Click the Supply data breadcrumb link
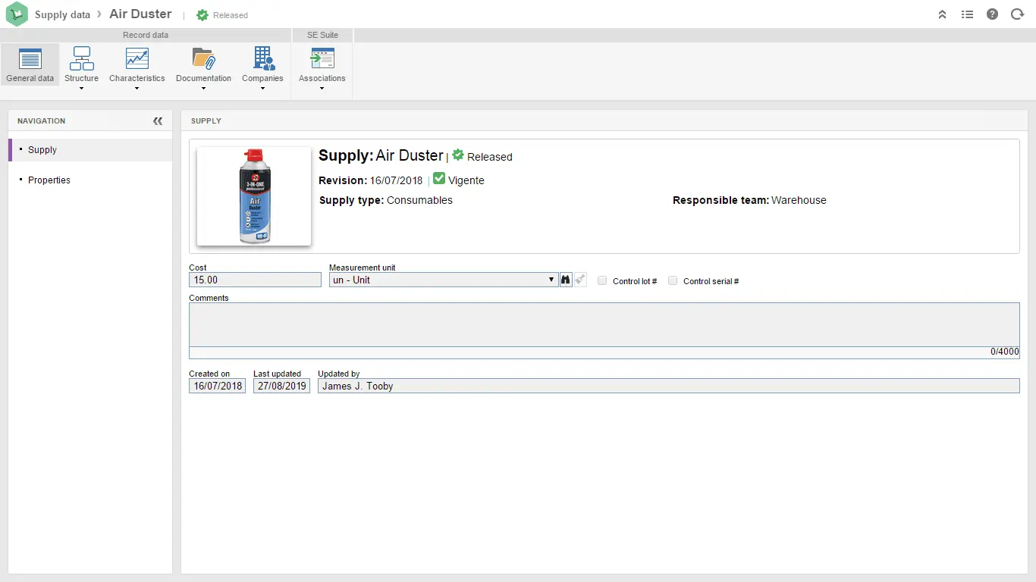The image size is (1036, 582). [62, 15]
